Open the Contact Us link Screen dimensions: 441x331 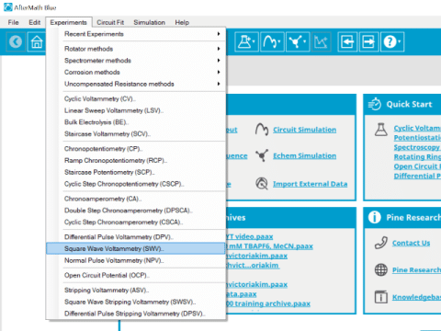[412, 243]
